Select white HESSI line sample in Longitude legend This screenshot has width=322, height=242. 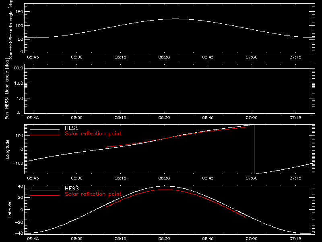point(45,129)
